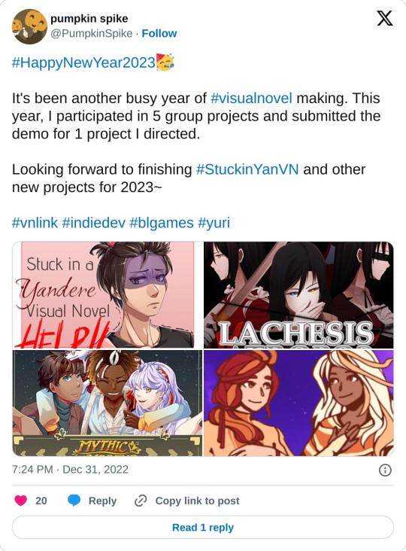The height and width of the screenshot is (551, 406).
Task: Like the post with the heart icon
Action: point(21,501)
